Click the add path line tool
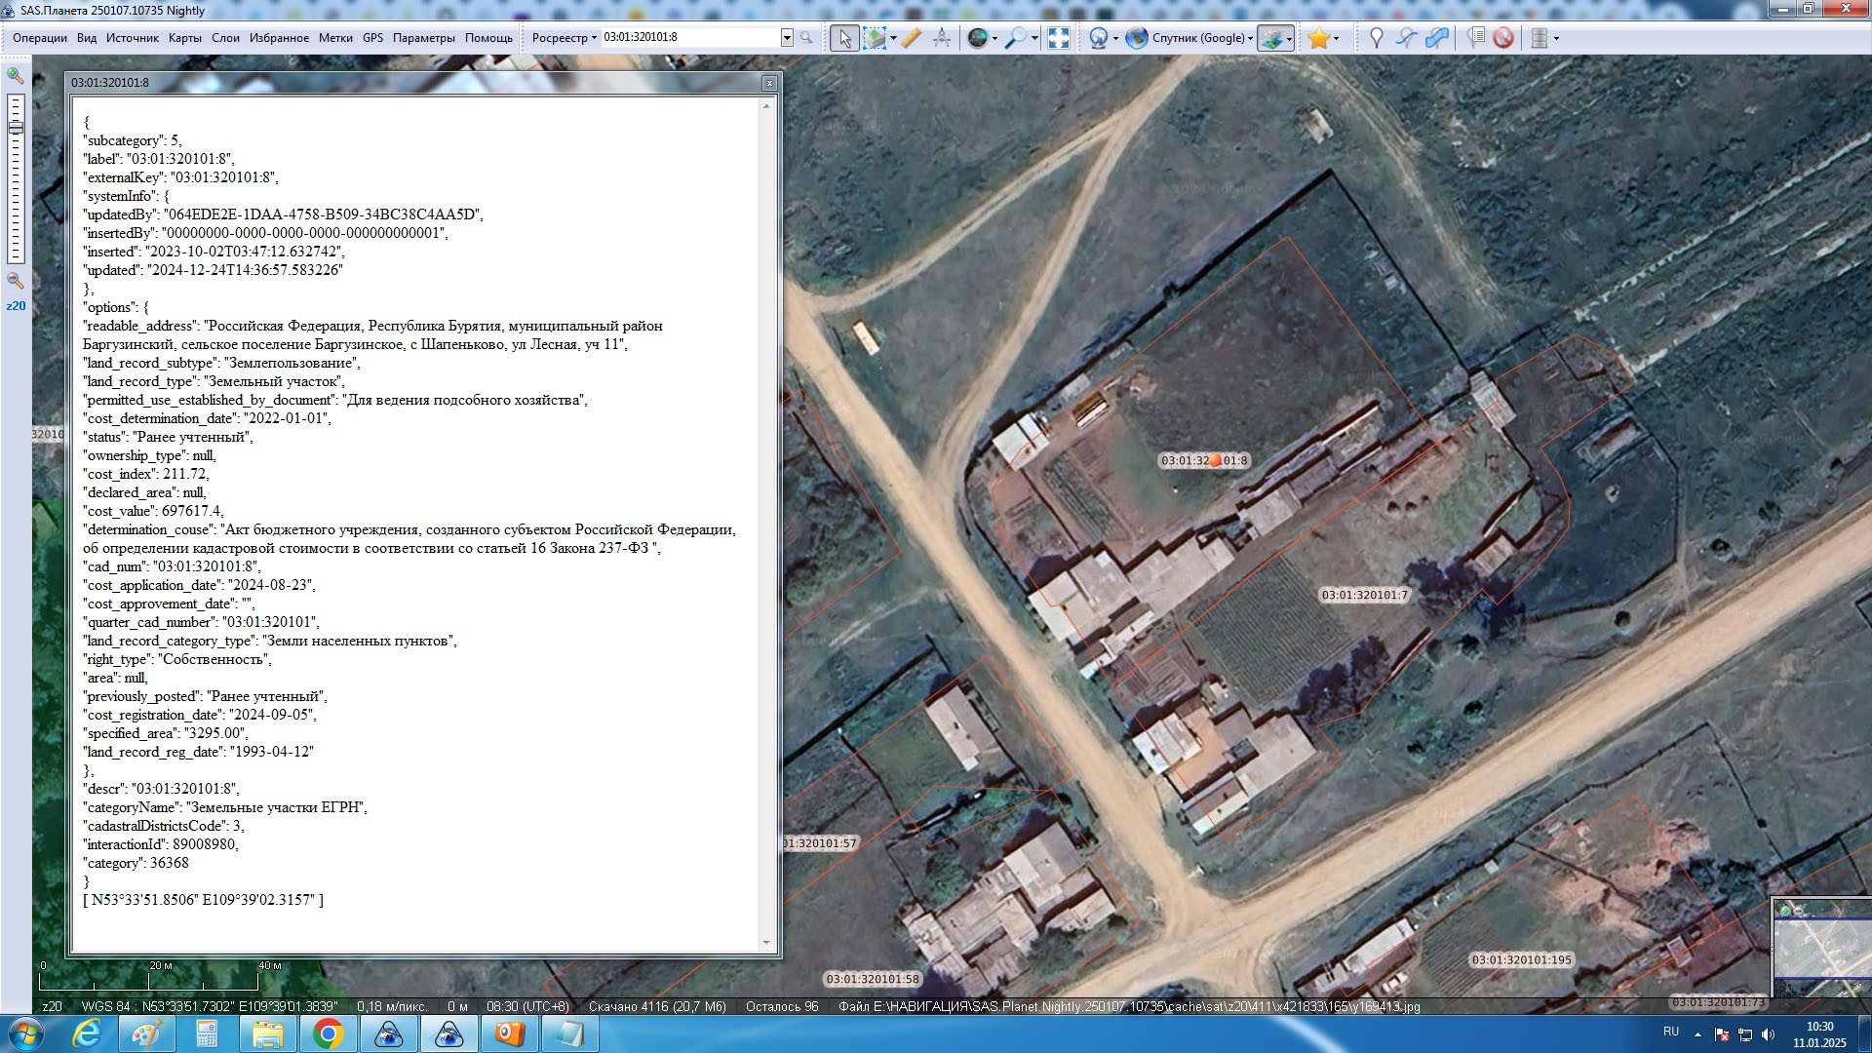This screenshot has height=1053, width=1872. (x=1406, y=38)
